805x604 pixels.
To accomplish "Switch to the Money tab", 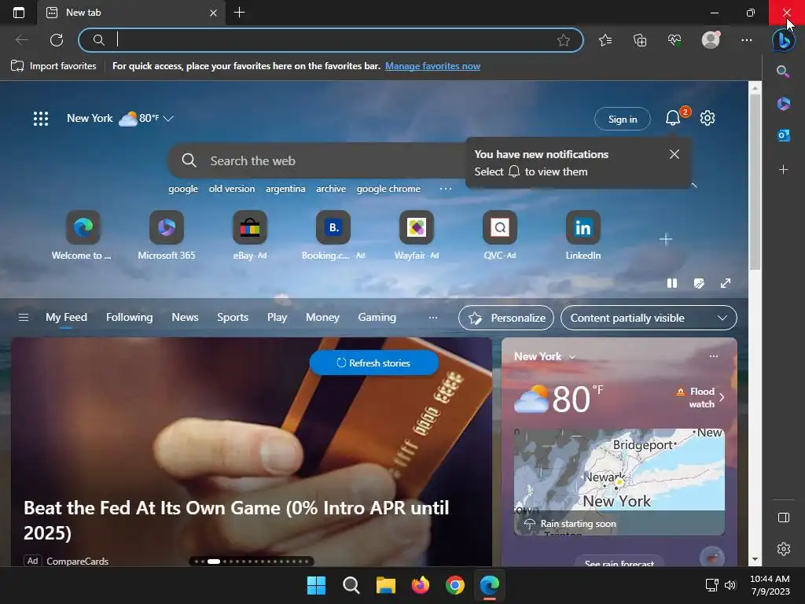I will [x=322, y=318].
